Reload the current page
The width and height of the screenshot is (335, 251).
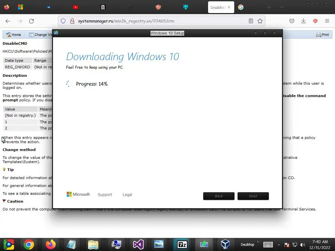pos(31,21)
